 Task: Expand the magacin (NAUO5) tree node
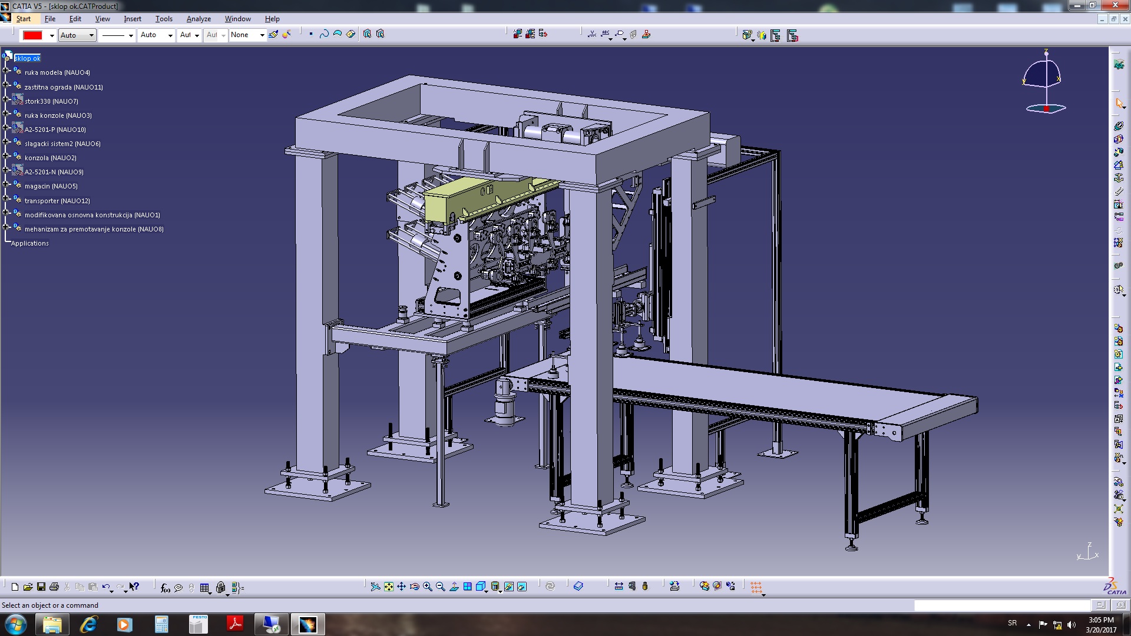pos(6,184)
